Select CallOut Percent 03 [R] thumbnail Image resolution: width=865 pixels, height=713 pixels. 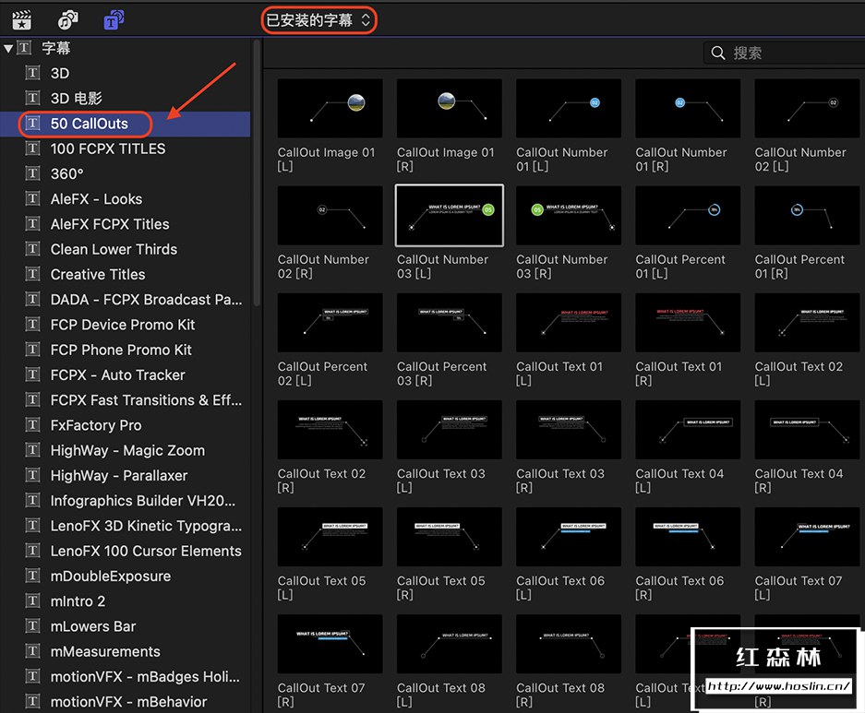pos(449,322)
